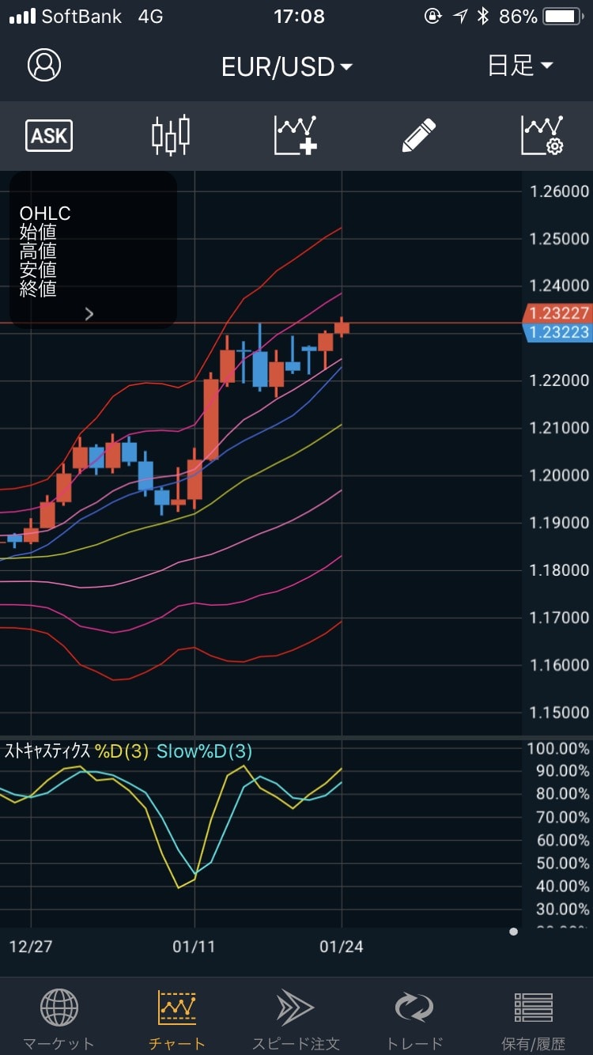Open the EUR/USD currency pair dropdown
Image resolution: width=593 pixels, height=1055 pixels.
287,66
